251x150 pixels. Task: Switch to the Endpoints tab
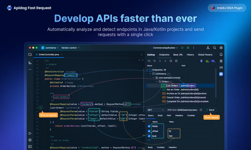164,55
